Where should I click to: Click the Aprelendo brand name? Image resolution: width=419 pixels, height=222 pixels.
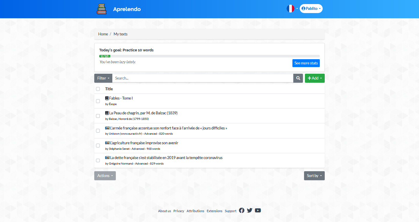click(x=127, y=9)
